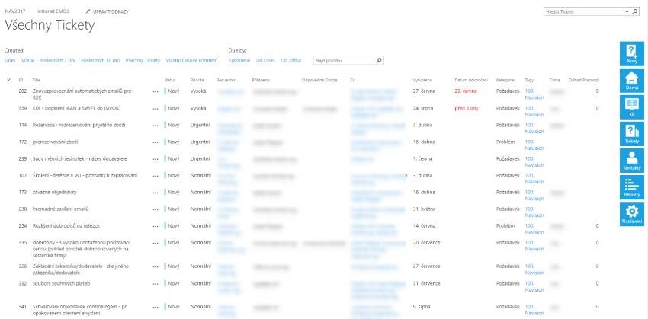Sort by Tagy column header
This screenshot has width=648, height=319.
point(529,80)
